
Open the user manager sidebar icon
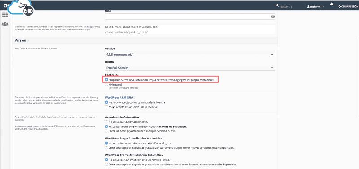tap(5, 24)
